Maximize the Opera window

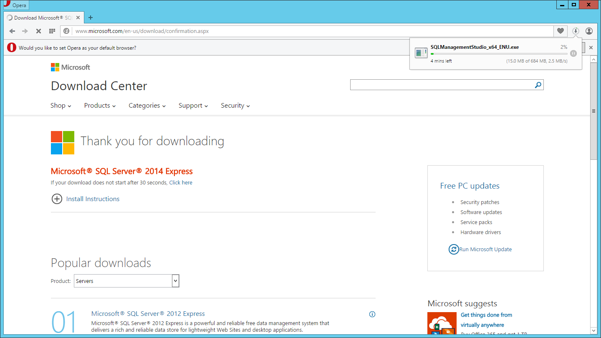pyautogui.click(x=574, y=5)
